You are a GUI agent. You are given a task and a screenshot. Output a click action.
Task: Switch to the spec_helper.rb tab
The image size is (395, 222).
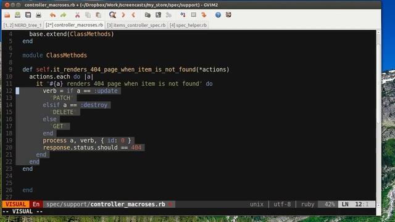[188, 25]
